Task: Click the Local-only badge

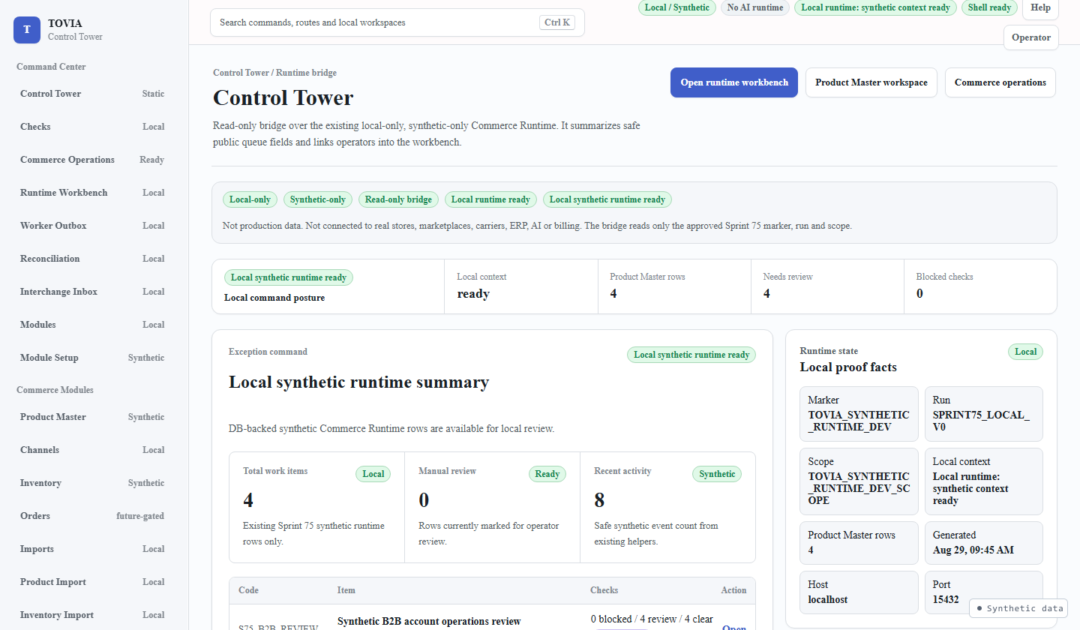Action: (250, 199)
